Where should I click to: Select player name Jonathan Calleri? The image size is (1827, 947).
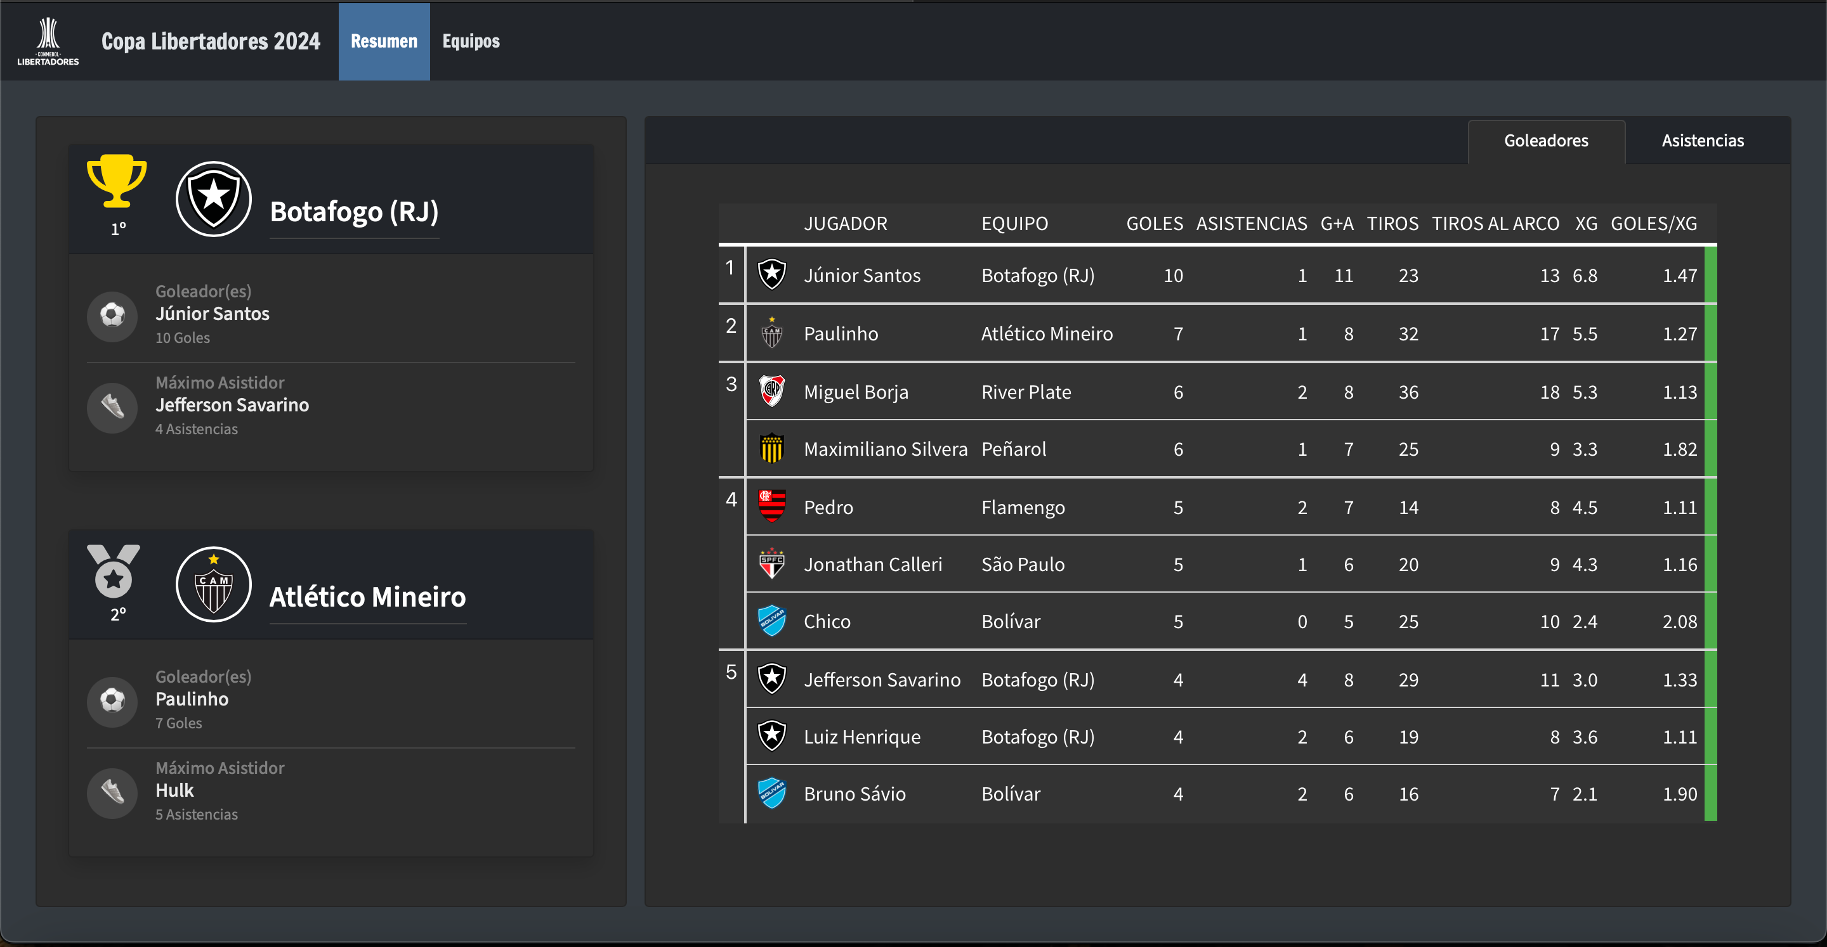872,565
